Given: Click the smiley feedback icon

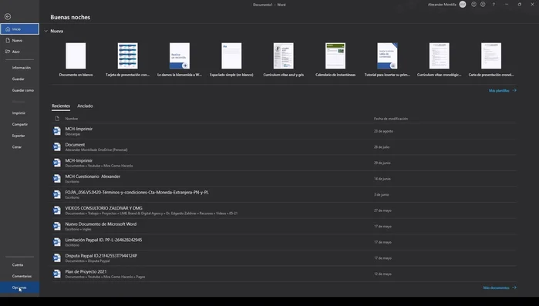Looking at the screenshot, I should point(473,5).
